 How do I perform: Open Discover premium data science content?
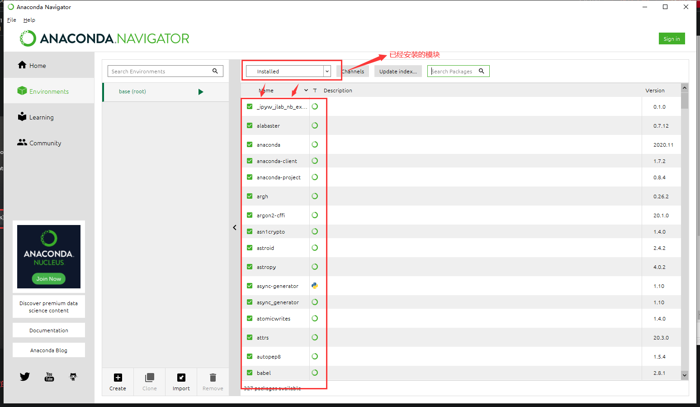49,306
